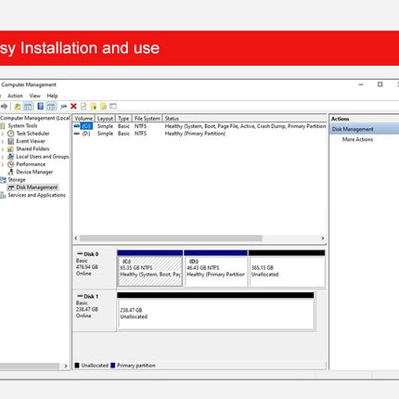The width and height of the screenshot is (399, 399).
Task: Click the Forward arrow toolbar icon
Action: 5,107
